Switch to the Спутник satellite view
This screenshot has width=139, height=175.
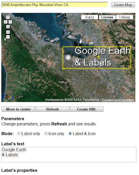[x=107, y=17]
